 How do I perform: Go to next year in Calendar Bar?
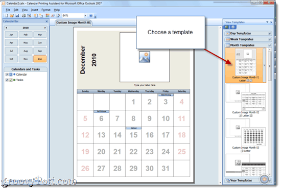click(45, 28)
